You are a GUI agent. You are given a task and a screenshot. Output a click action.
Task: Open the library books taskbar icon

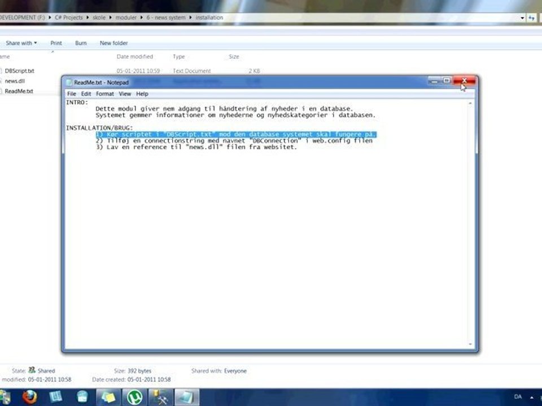pyautogui.click(x=56, y=396)
